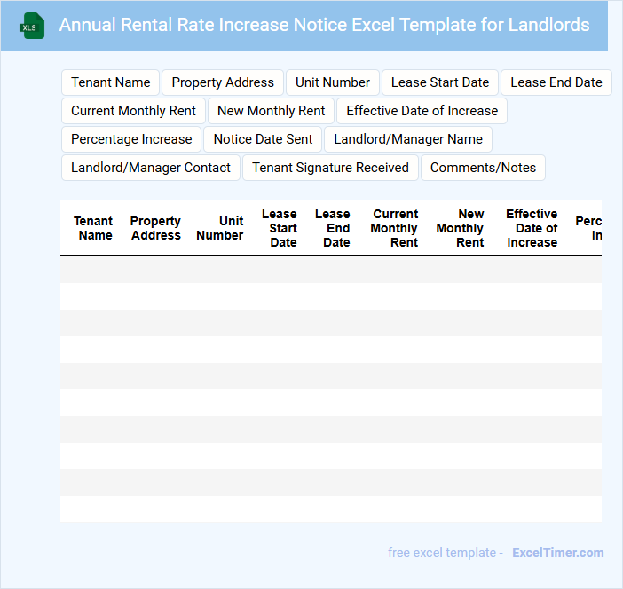Click the Property Address tag
Image resolution: width=623 pixels, height=589 pixels.
(x=223, y=82)
